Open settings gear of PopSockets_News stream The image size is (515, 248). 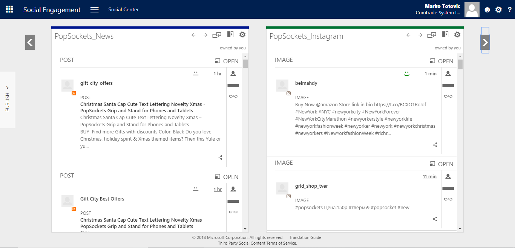pyautogui.click(x=242, y=35)
